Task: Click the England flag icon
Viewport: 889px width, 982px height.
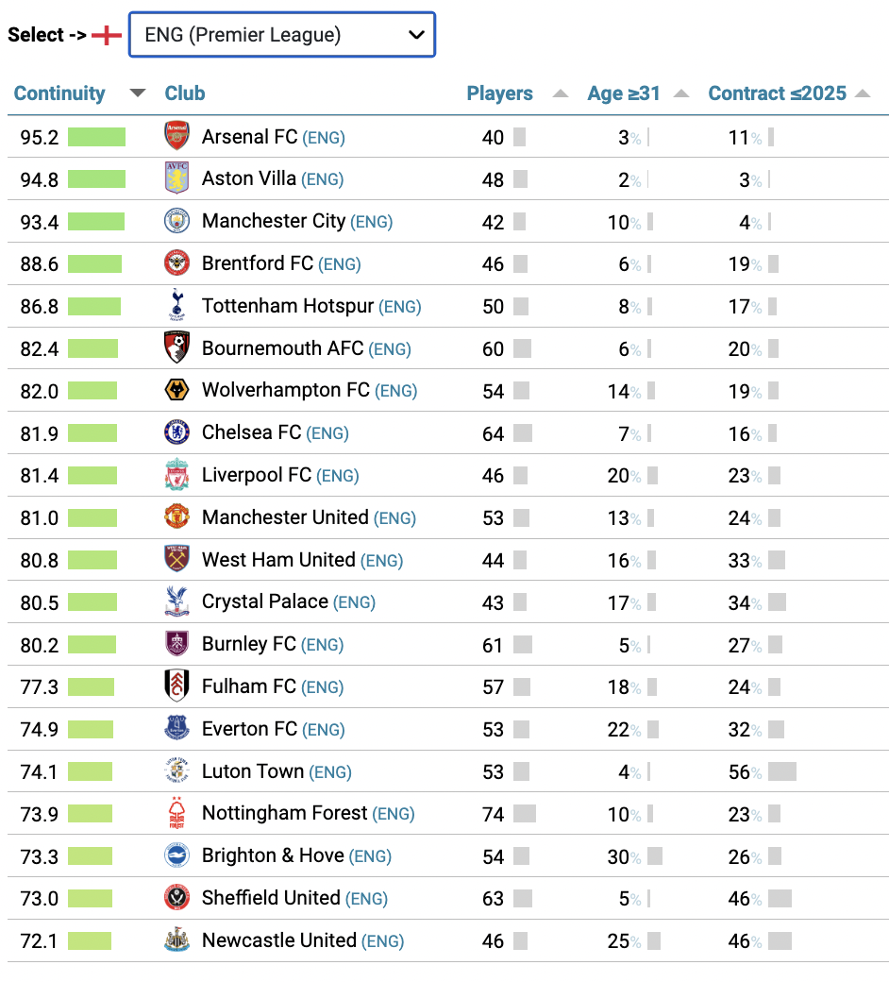Action: click(107, 35)
